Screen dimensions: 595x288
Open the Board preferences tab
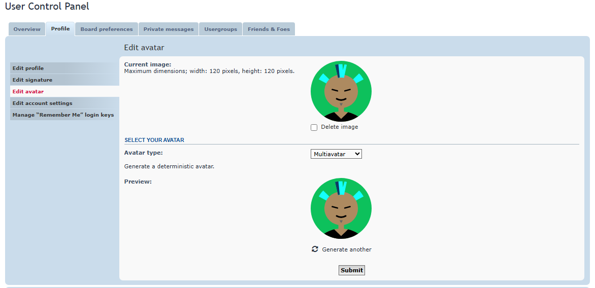(107, 29)
